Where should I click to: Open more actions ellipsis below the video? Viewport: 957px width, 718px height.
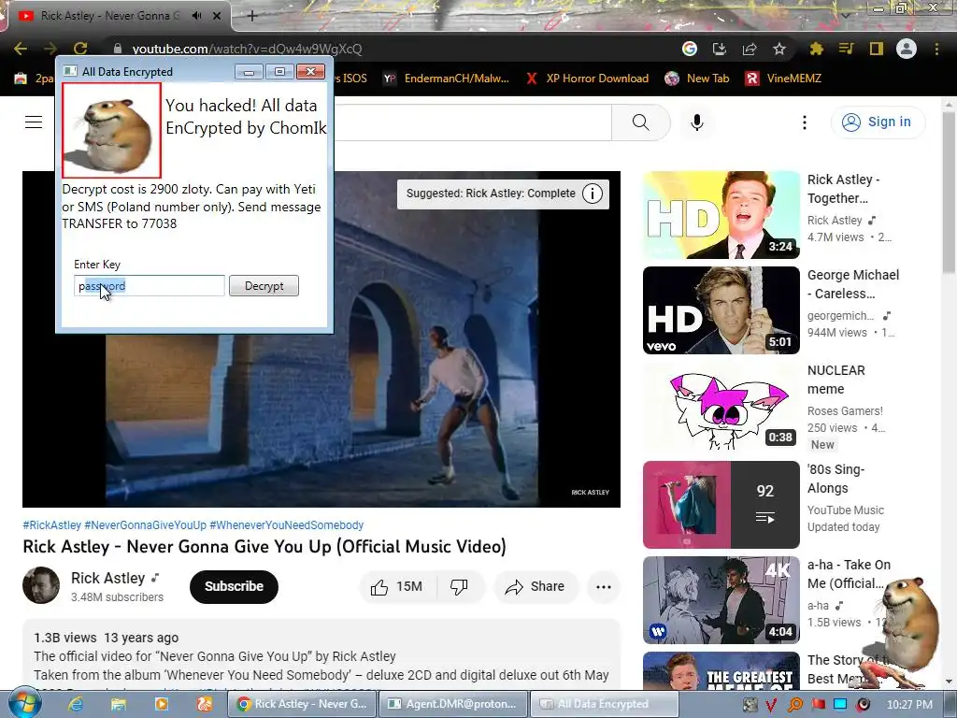[x=603, y=587]
